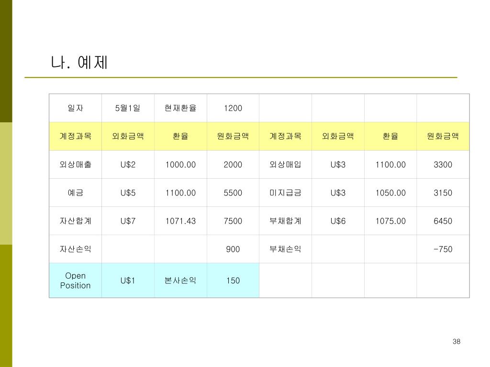The width and height of the screenshot is (490, 367).
Task: Click the slide title 나. 예제
Action: coord(79,62)
